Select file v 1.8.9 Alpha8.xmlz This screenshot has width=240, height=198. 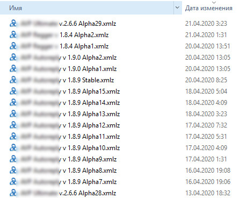[x=63, y=171]
